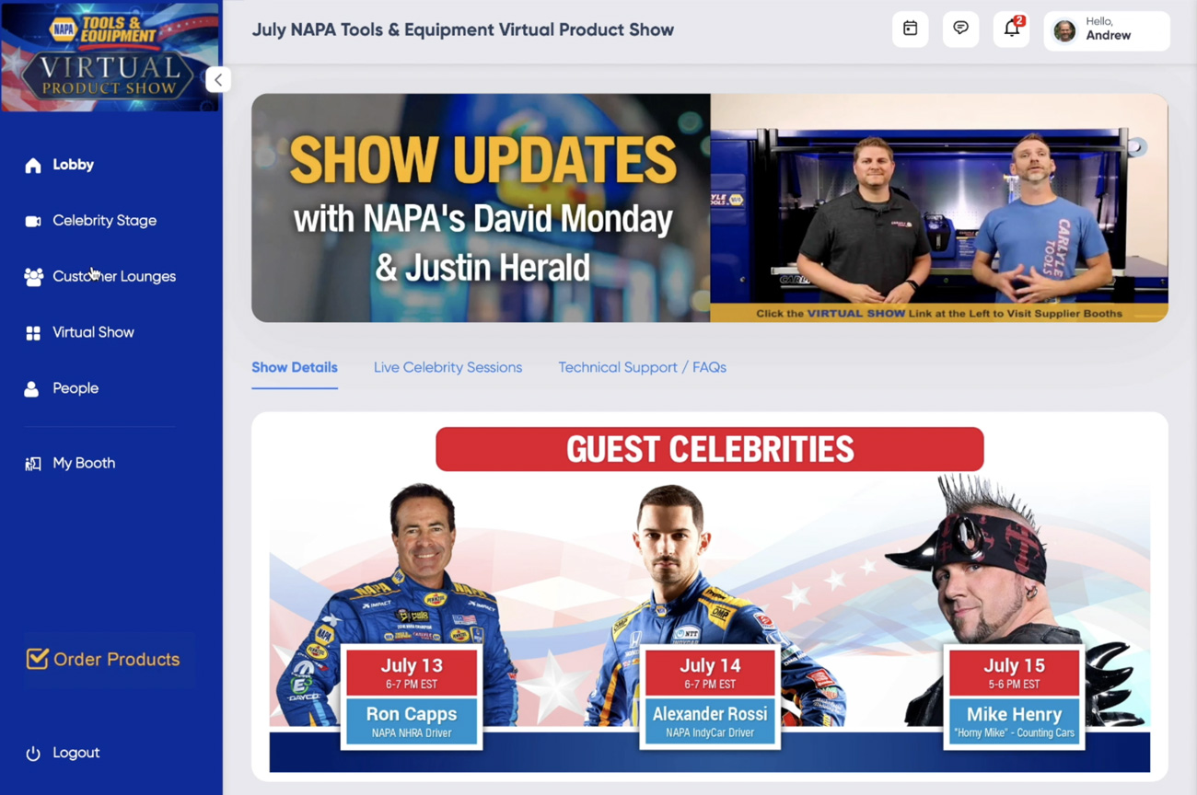This screenshot has width=1197, height=795.
Task: Click the Lobby home icon
Action: pyautogui.click(x=33, y=166)
